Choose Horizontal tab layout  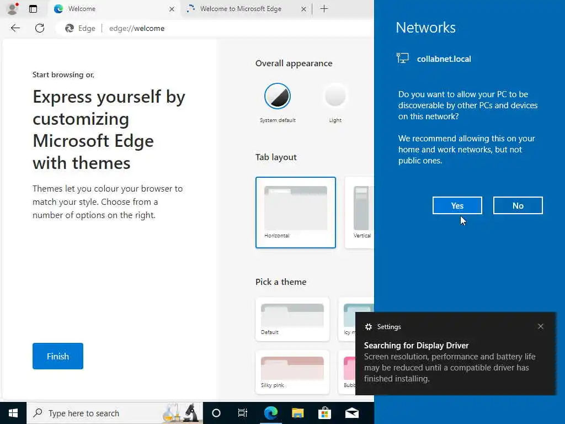pos(296,213)
